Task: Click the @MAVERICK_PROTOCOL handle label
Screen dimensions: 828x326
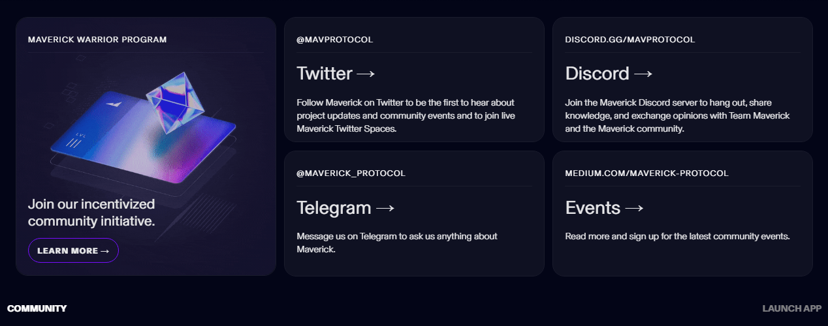Action: pos(351,173)
